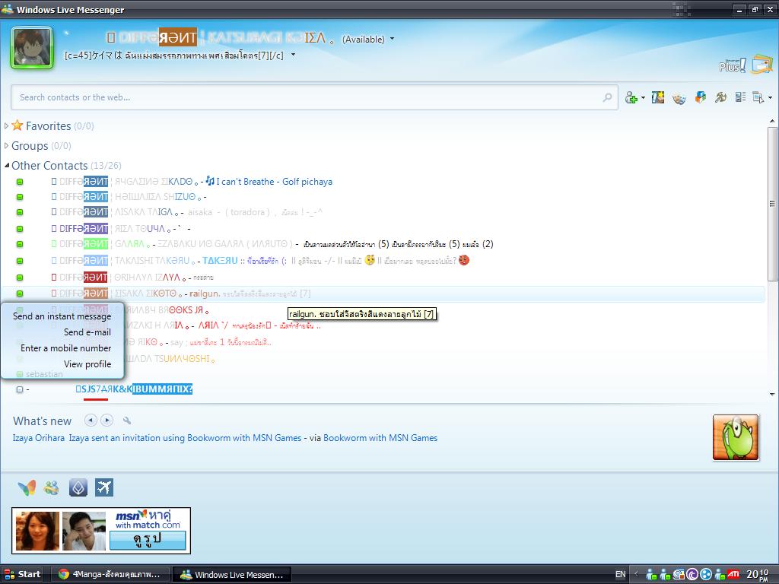Viewport: 779px width, 584px height.
Task: Choose Enter a mobile number
Action: pyautogui.click(x=66, y=348)
